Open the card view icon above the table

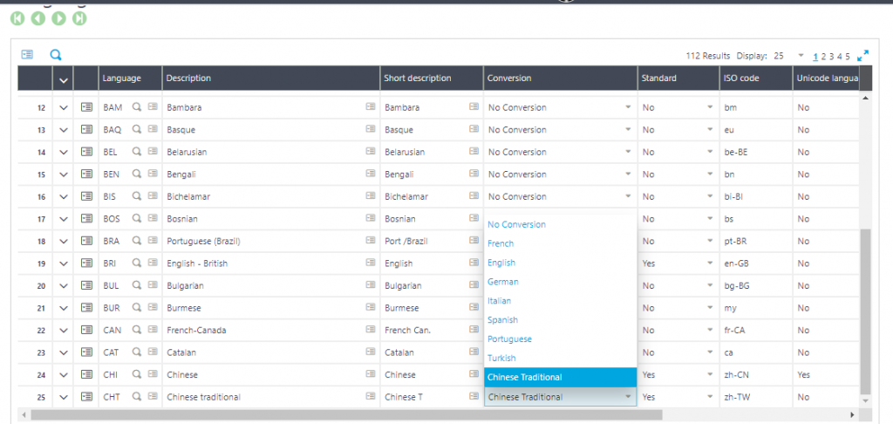point(27,55)
